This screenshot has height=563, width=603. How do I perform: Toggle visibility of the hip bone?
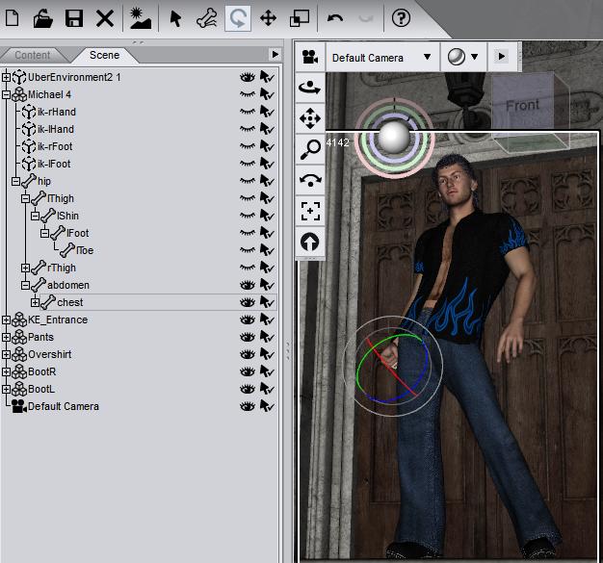(248, 181)
